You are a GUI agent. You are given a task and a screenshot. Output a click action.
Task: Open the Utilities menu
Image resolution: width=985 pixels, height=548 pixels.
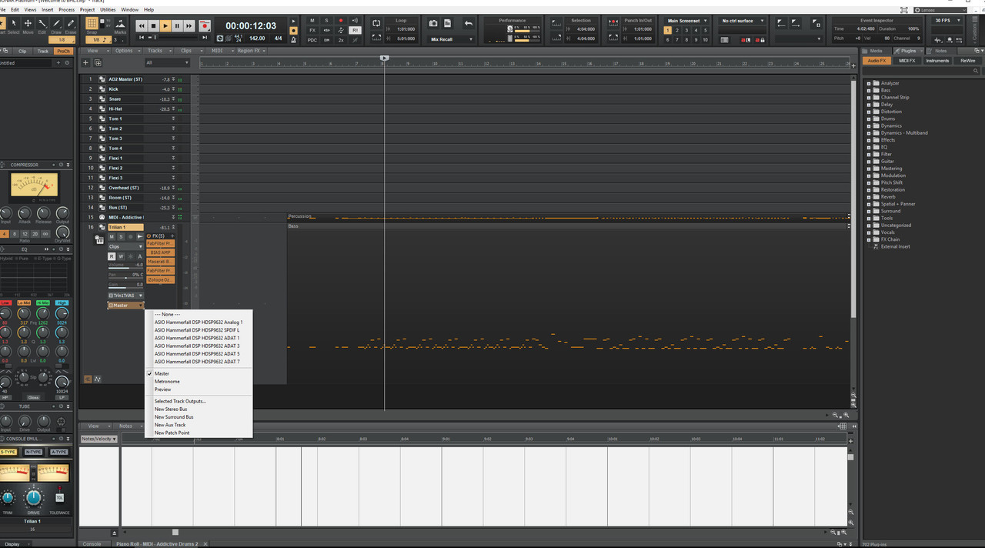pos(108,10)
